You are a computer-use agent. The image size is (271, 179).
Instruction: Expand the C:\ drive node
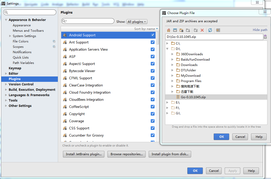point(167,43)
